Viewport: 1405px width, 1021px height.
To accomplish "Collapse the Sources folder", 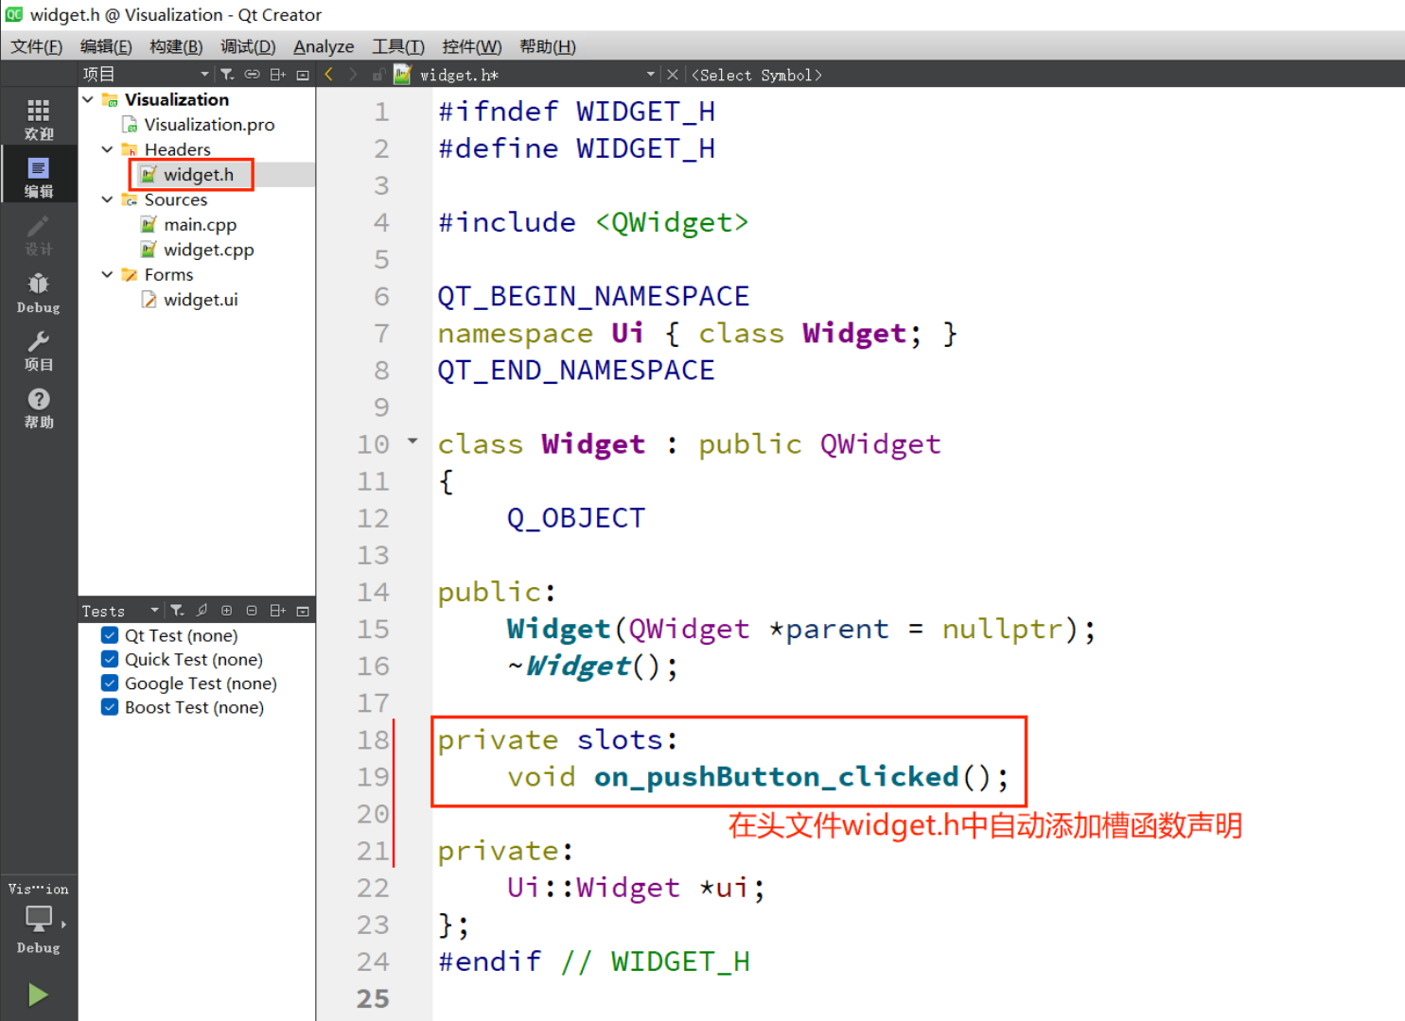I will coord(107,199).
